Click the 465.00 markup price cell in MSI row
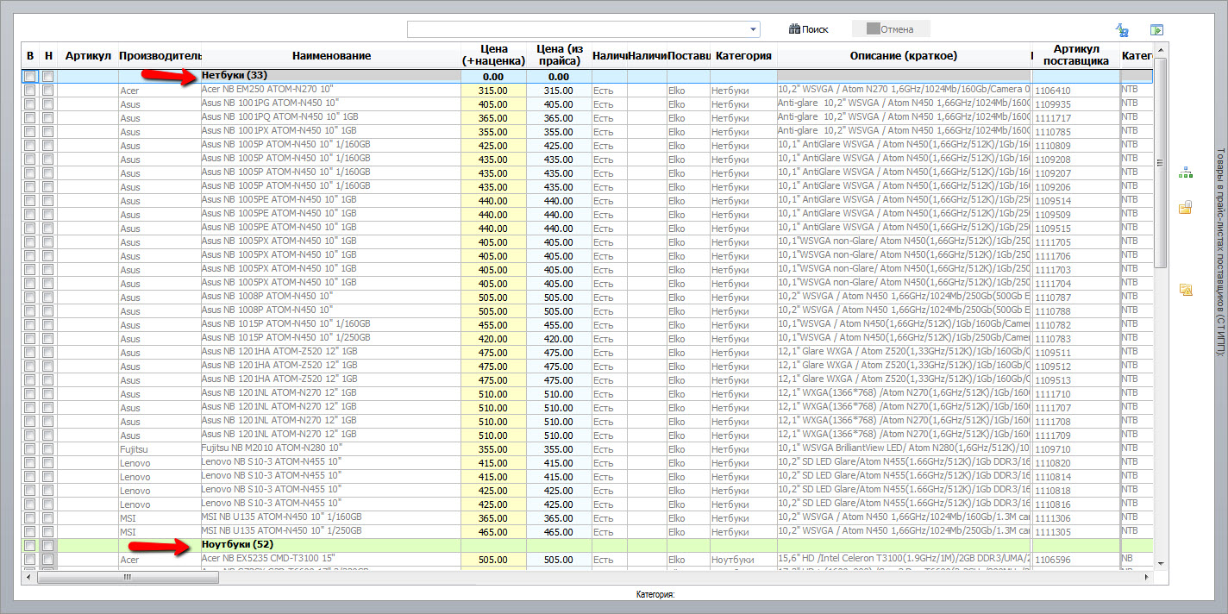 click(493, 532)
